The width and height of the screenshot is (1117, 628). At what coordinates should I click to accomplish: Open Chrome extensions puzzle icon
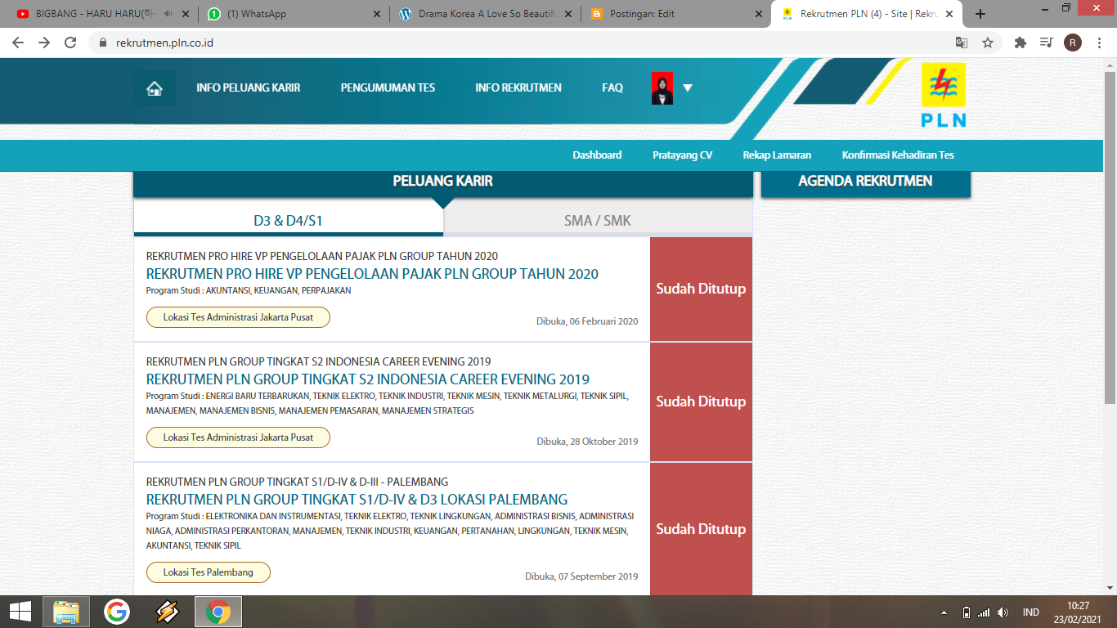pyautogui.click(x=1020, y=43)
